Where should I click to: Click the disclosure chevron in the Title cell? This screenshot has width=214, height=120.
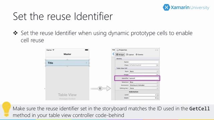coord(86,63)
